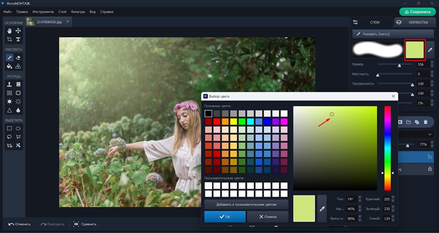Select the Stamp retouch tool

click(x=9, y=84)
